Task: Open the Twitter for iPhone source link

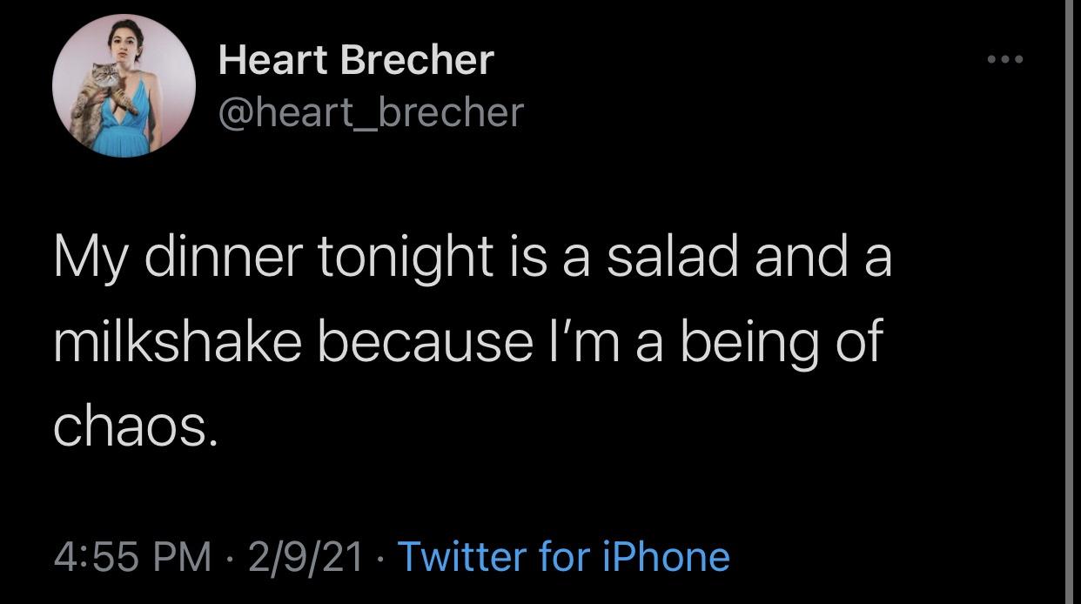Action: (x=563, y=556)
